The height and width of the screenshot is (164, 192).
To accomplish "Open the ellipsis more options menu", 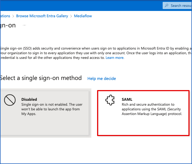I will coord(24,25).
